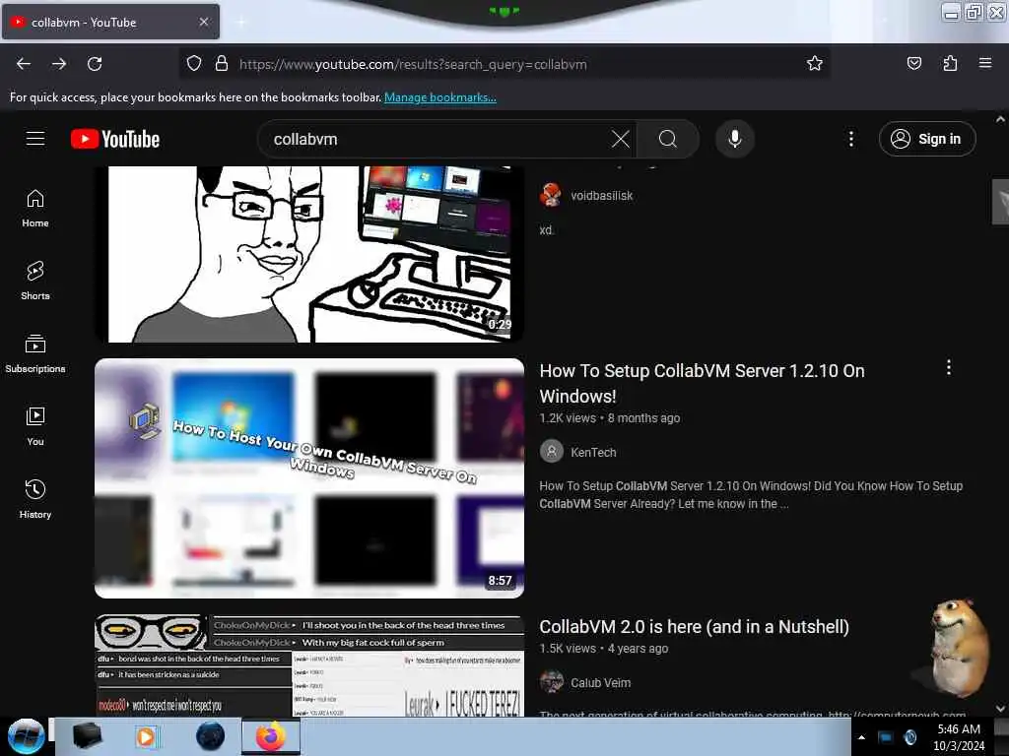This screenshot has height=756, width=1009.
Task: Open the KenTech channel link
Action: [593, 453]
